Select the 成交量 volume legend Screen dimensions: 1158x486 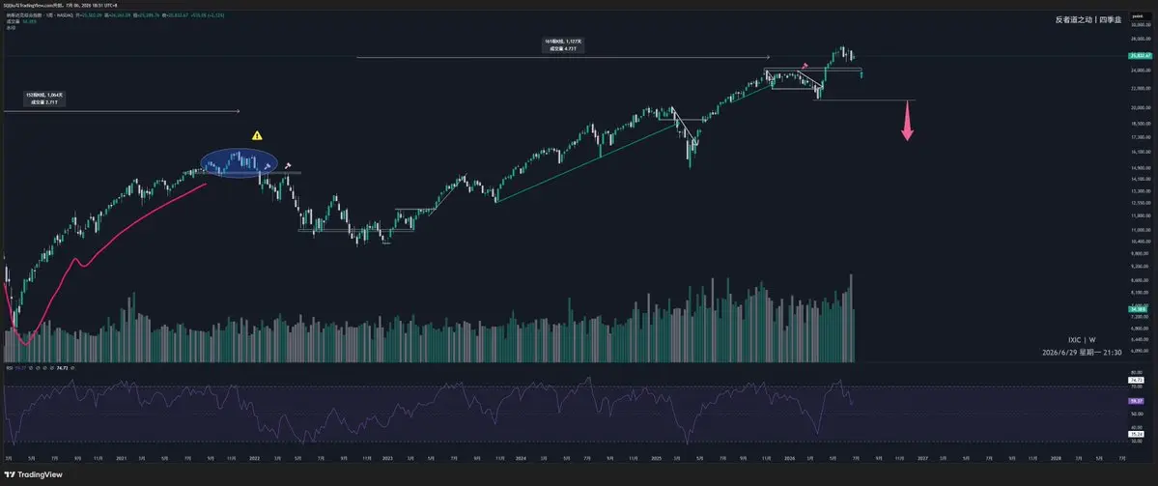20,22
